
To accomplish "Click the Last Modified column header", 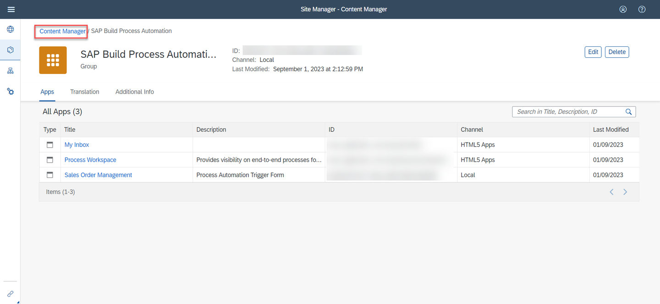I will point(614,130).
